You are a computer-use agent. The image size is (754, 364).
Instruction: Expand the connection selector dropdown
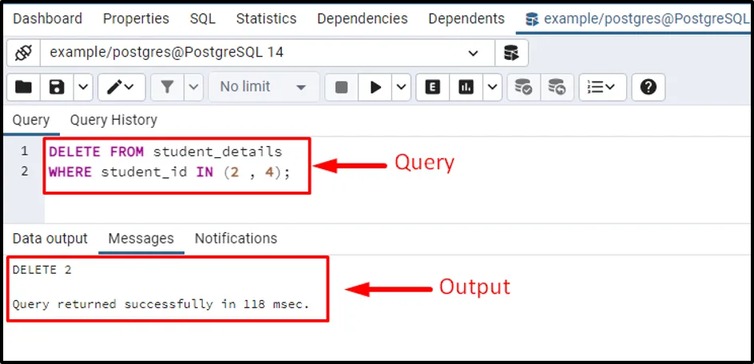point(473,53)
